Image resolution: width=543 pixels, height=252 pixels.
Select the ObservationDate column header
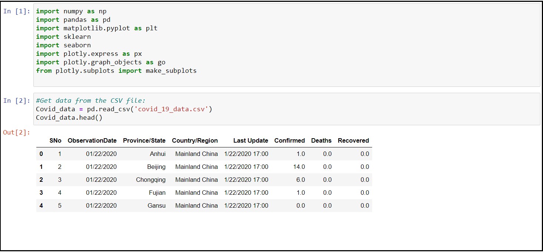(x=92, y=140)
